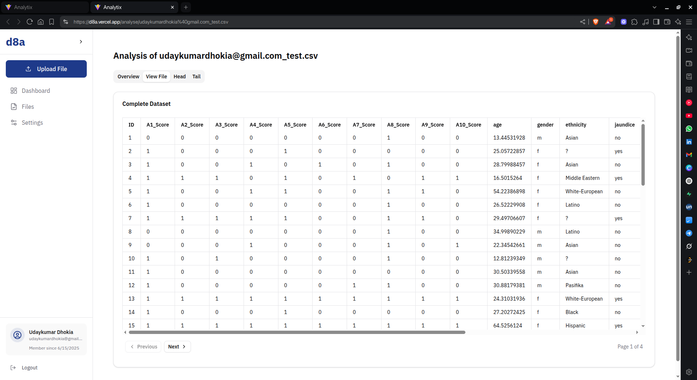Go to the Next page of dataset
Image resolution: width=697 pixels, height=380 pixels.
click(x=177, y=347)
